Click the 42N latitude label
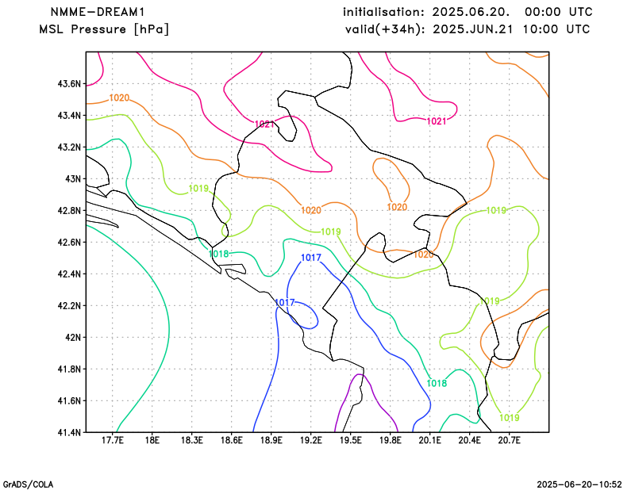635x490 pixels. 73,338
